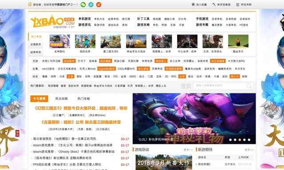Select the 近期新作 side tab
284x170 pixels.
[x=36, y=44]
